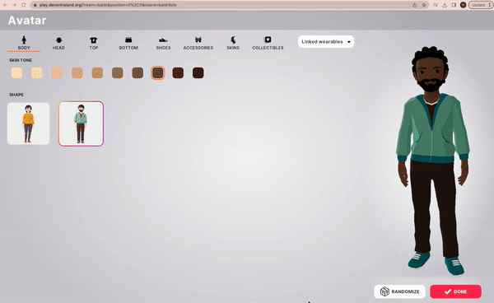
Task: Open the Accessories butterfly icon
Action: click(198, 40)
